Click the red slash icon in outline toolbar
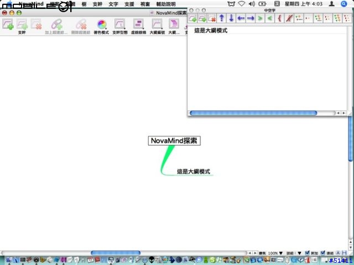Image resolution: width=354 pixels, height=265 pixels. [x=289, y=18]
